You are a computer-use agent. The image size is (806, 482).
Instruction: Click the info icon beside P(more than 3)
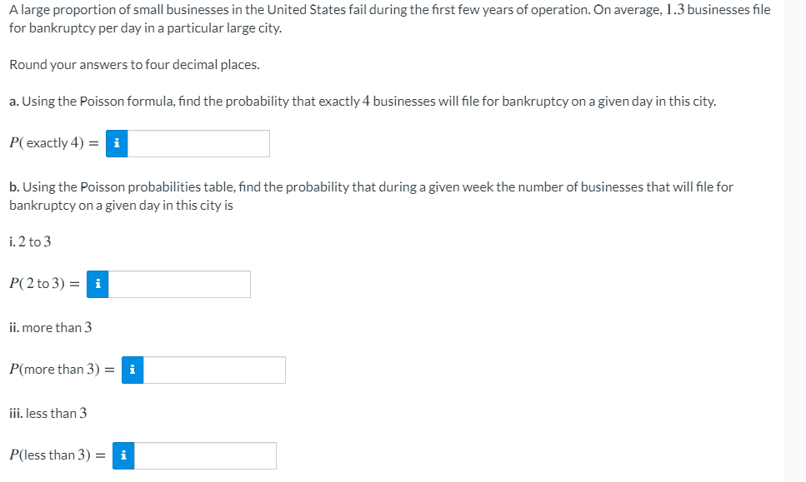click(133, 370)
